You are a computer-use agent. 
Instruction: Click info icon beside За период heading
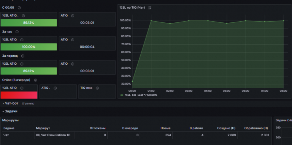pyautogui.click(x=23, y=56)
